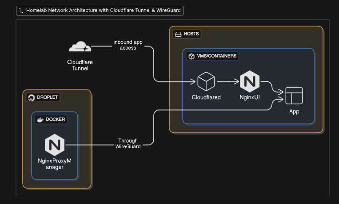Click the NginxProxyManager hexagon icon
Screen dimensions: 339x204
[x=55, y=145]
